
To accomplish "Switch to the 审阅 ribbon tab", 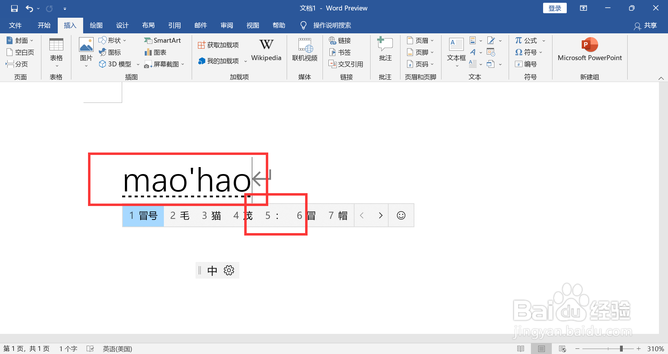I will click(x=226, y=25).
